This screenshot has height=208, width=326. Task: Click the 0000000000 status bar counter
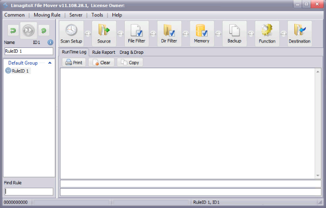tap(15, 202)
